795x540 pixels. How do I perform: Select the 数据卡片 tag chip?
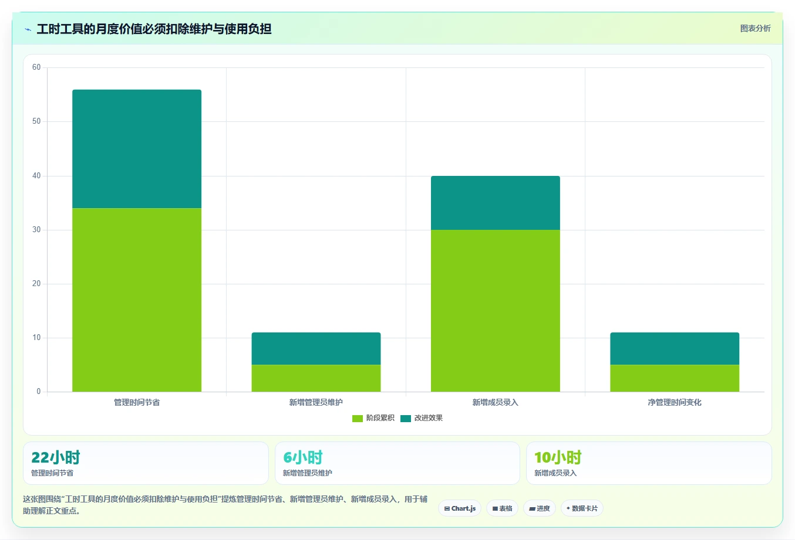(582, 508)
